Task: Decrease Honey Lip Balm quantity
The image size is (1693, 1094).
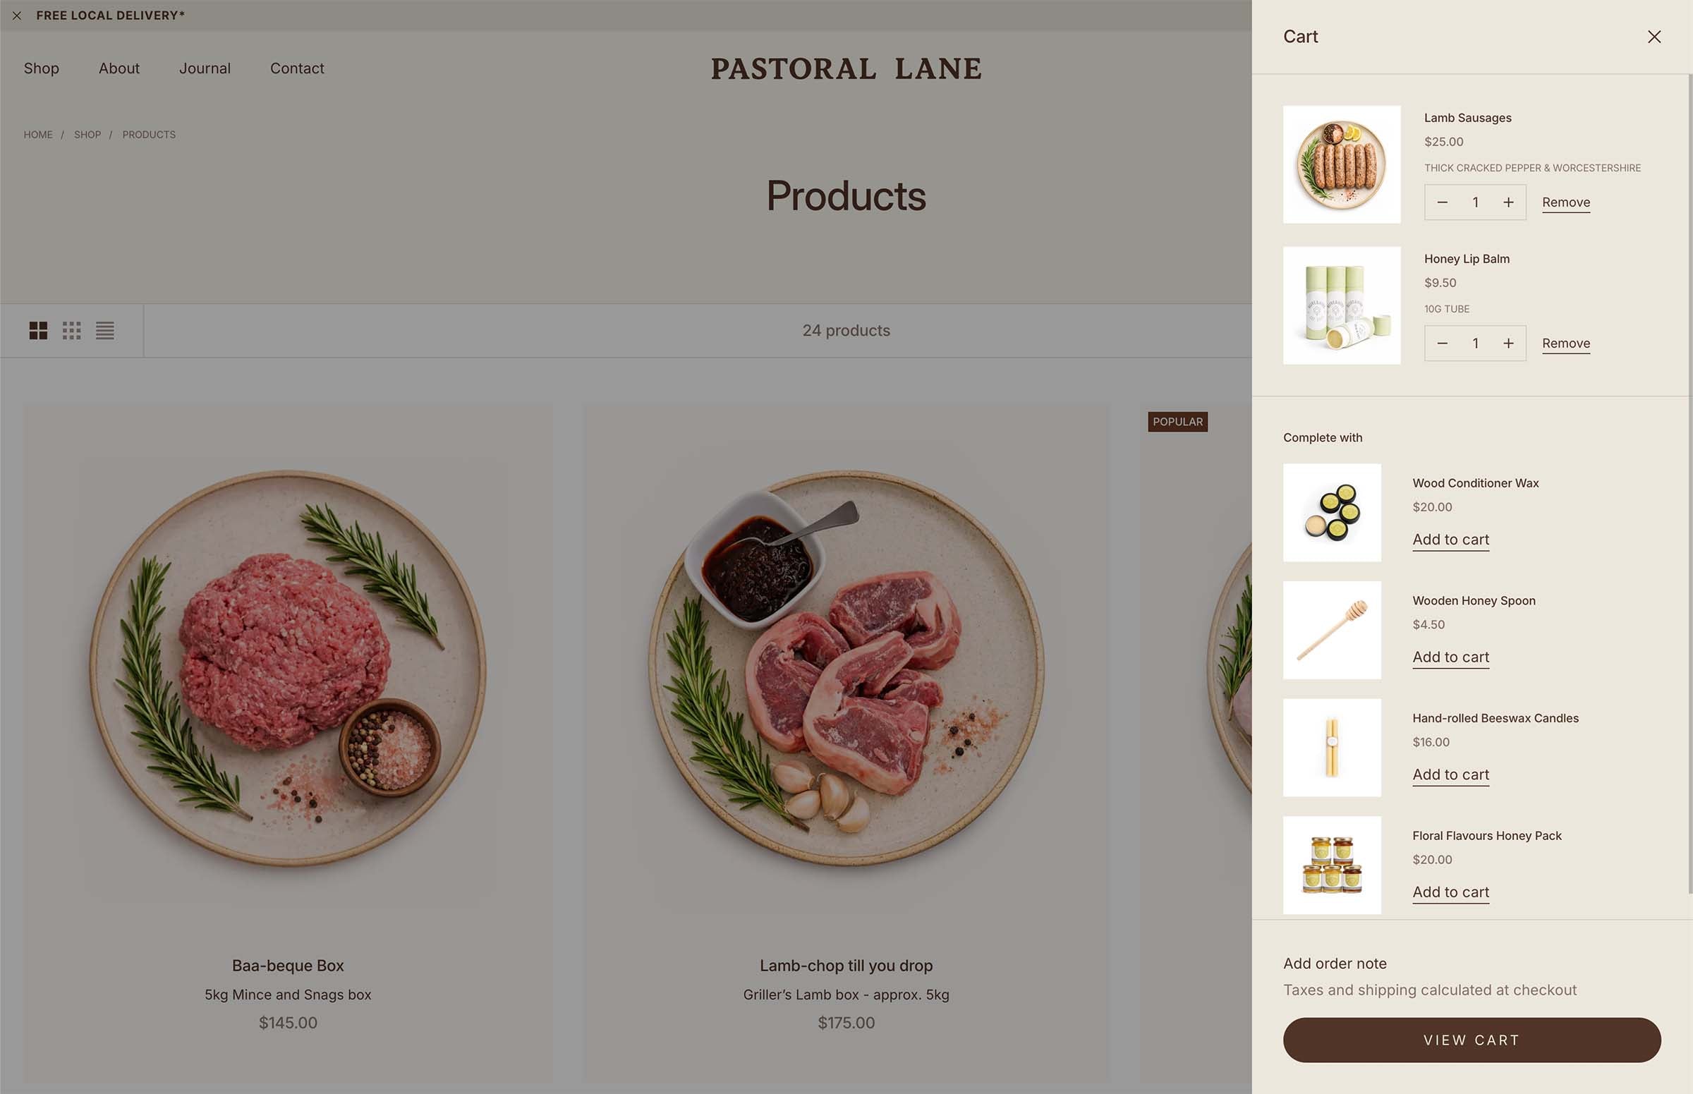Action: [1442, 343]
